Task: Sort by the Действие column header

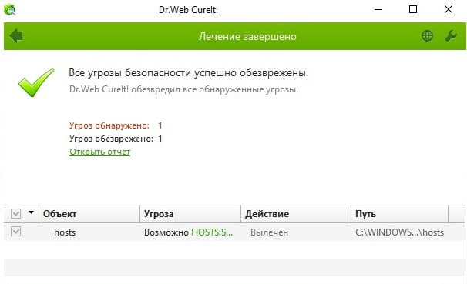Action: [296, 214]
